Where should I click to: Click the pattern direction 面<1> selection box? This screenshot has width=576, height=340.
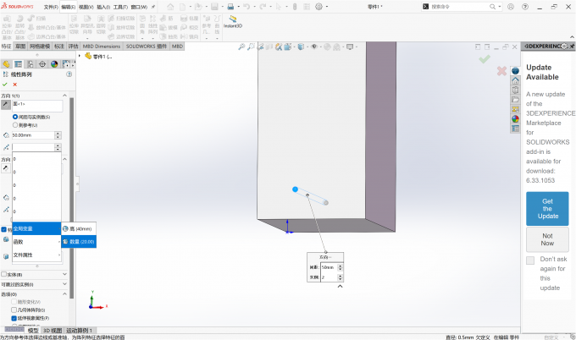pyautogui.click(x=37, y=106)
